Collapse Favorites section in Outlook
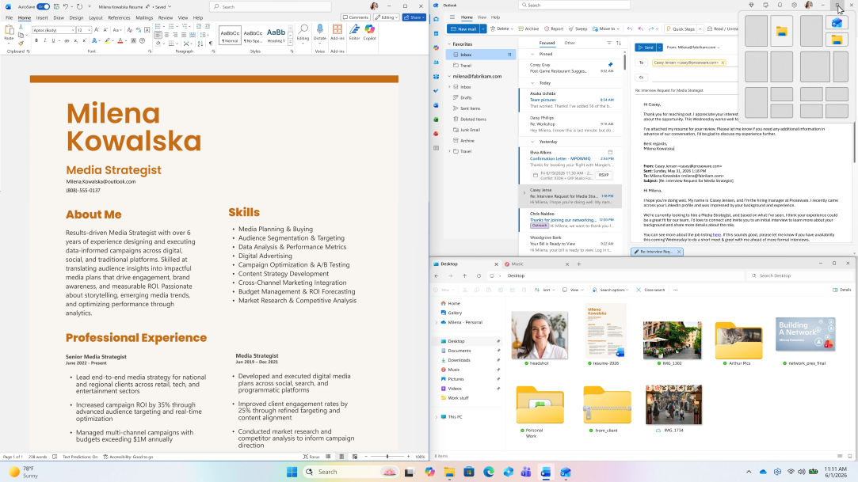The image size is (858, 482). pos(450,44)
